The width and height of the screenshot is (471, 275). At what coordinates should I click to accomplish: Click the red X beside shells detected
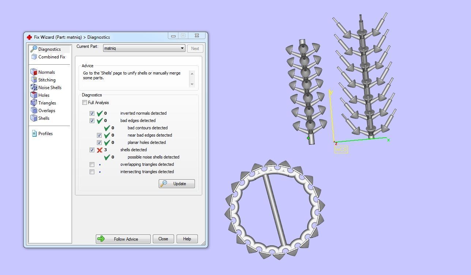(x=99, y=150)
